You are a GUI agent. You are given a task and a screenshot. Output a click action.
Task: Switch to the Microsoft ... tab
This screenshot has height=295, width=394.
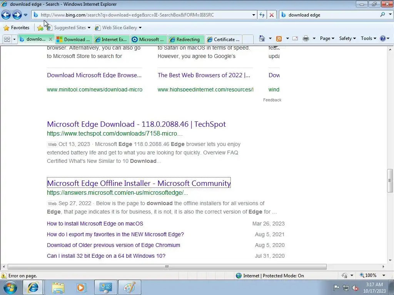(149, 40)
